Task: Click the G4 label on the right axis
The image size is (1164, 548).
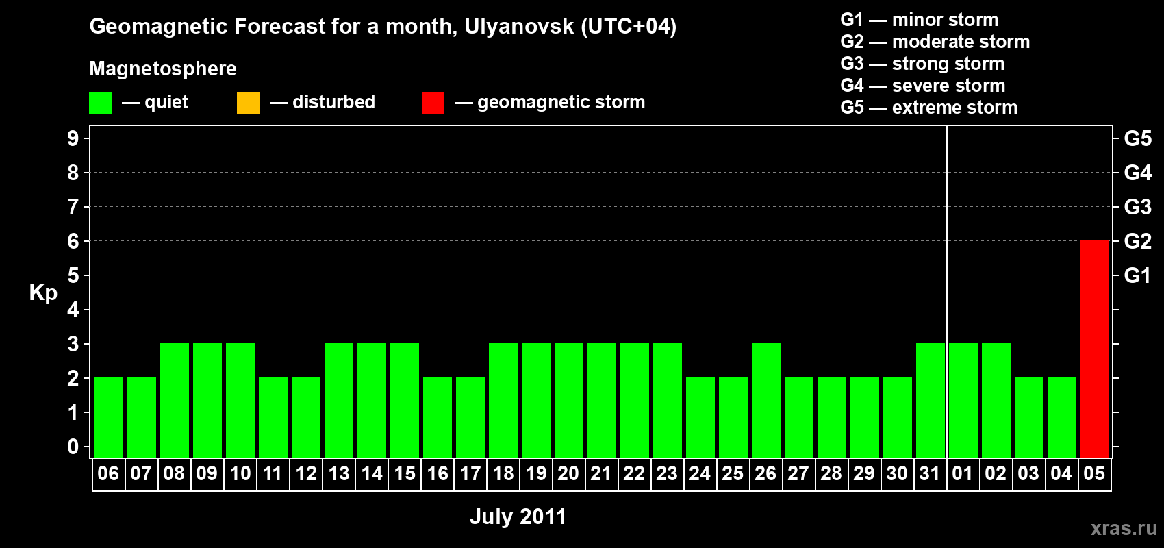Action: pos(1137,173)
